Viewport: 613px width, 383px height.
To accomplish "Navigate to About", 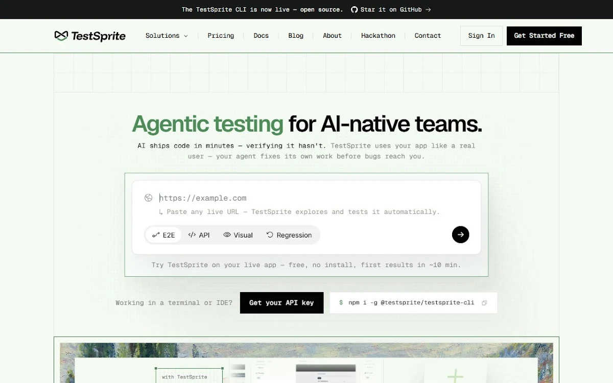I will pyautogui.click(x=332, y=36).
